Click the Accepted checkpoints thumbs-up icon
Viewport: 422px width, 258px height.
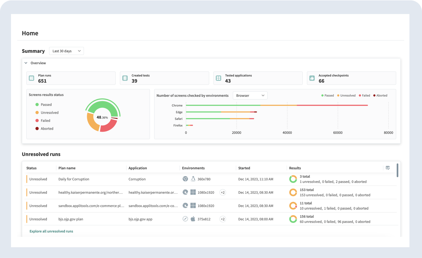click(312, 78)
